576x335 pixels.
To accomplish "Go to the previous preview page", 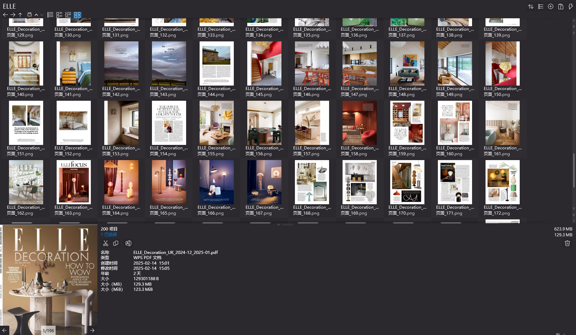I will pos(4,330).
